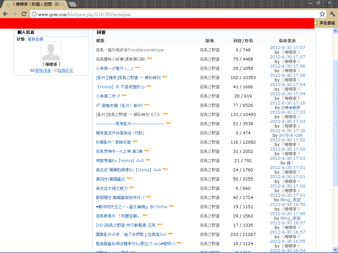338x253 pixels.
Task: Click last post date 2012-6-30 16:59
Action: tap(287, 204)
